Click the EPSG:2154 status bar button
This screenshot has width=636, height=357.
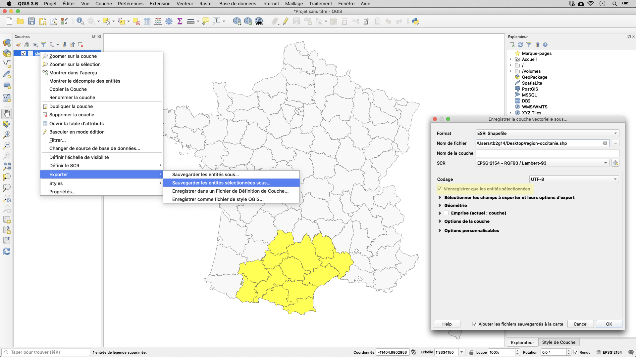(x=609, y=352)
